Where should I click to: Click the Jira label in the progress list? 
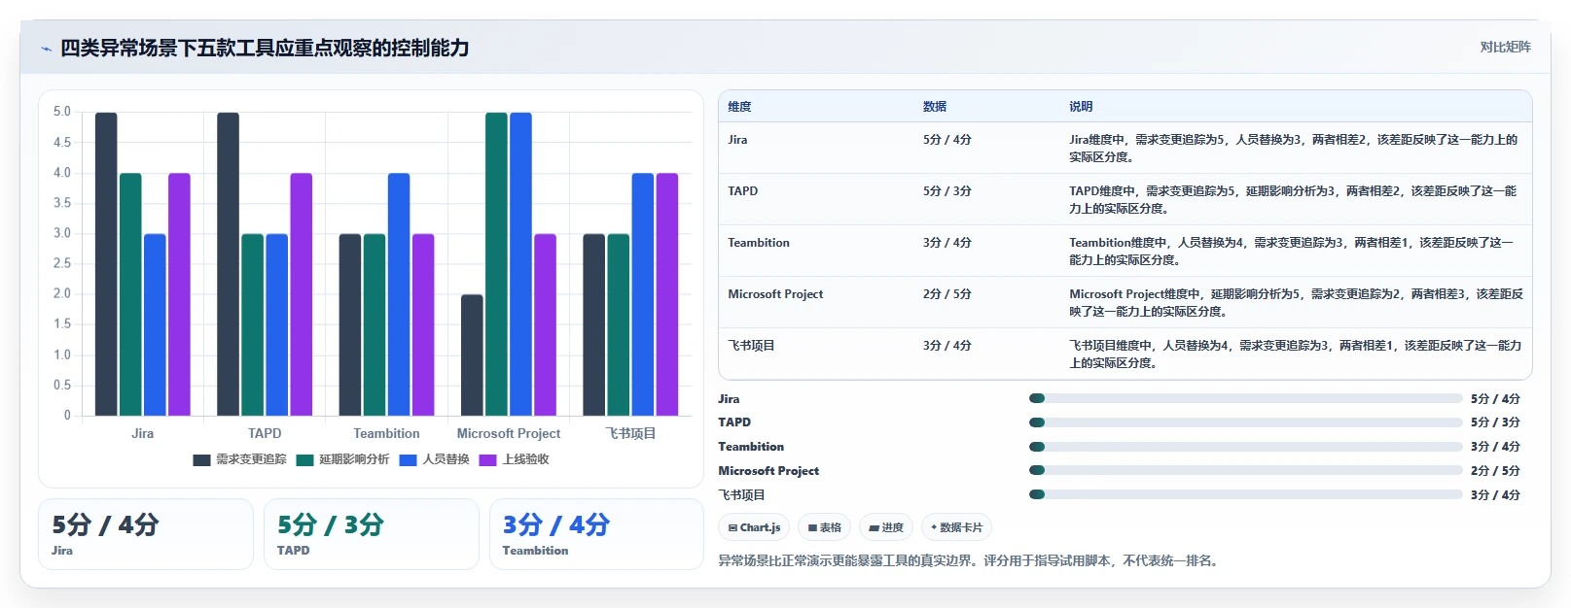(x=729, y=399)
